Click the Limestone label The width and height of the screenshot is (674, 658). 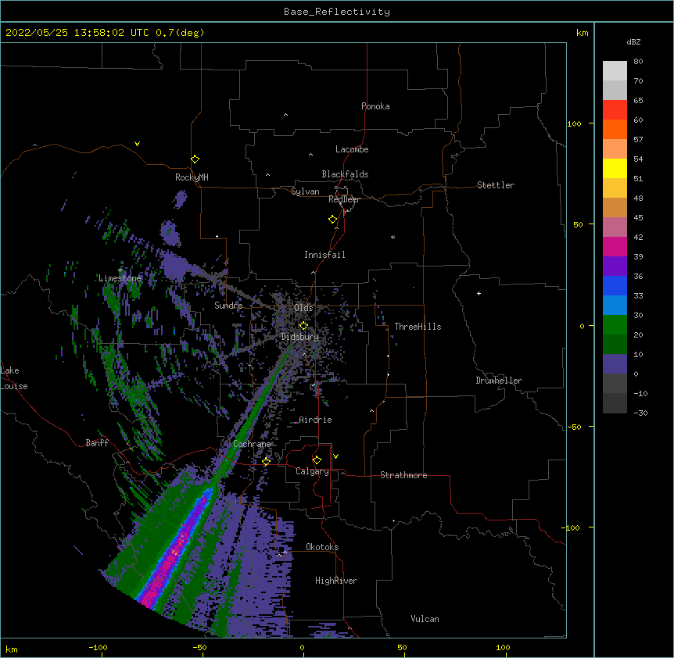120,278
